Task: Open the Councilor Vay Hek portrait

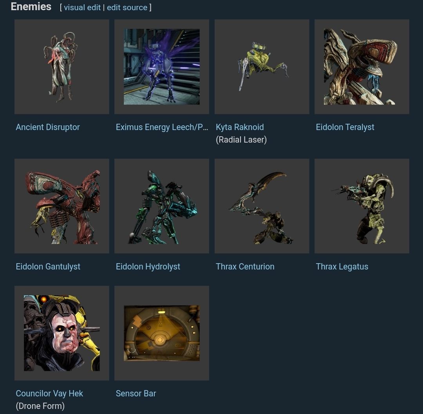Action: (x=62, y=333)
